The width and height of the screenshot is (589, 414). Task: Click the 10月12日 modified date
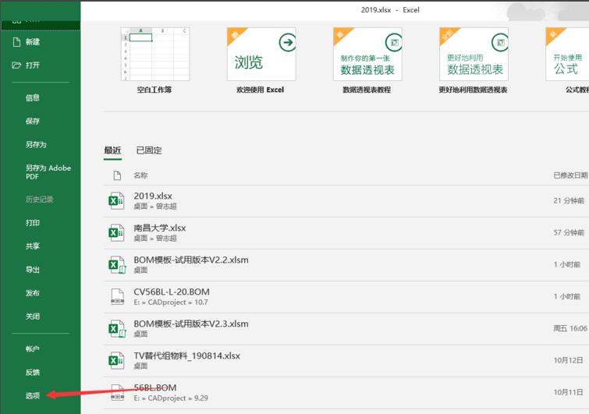pyautogui.click(x=568, y=360)
